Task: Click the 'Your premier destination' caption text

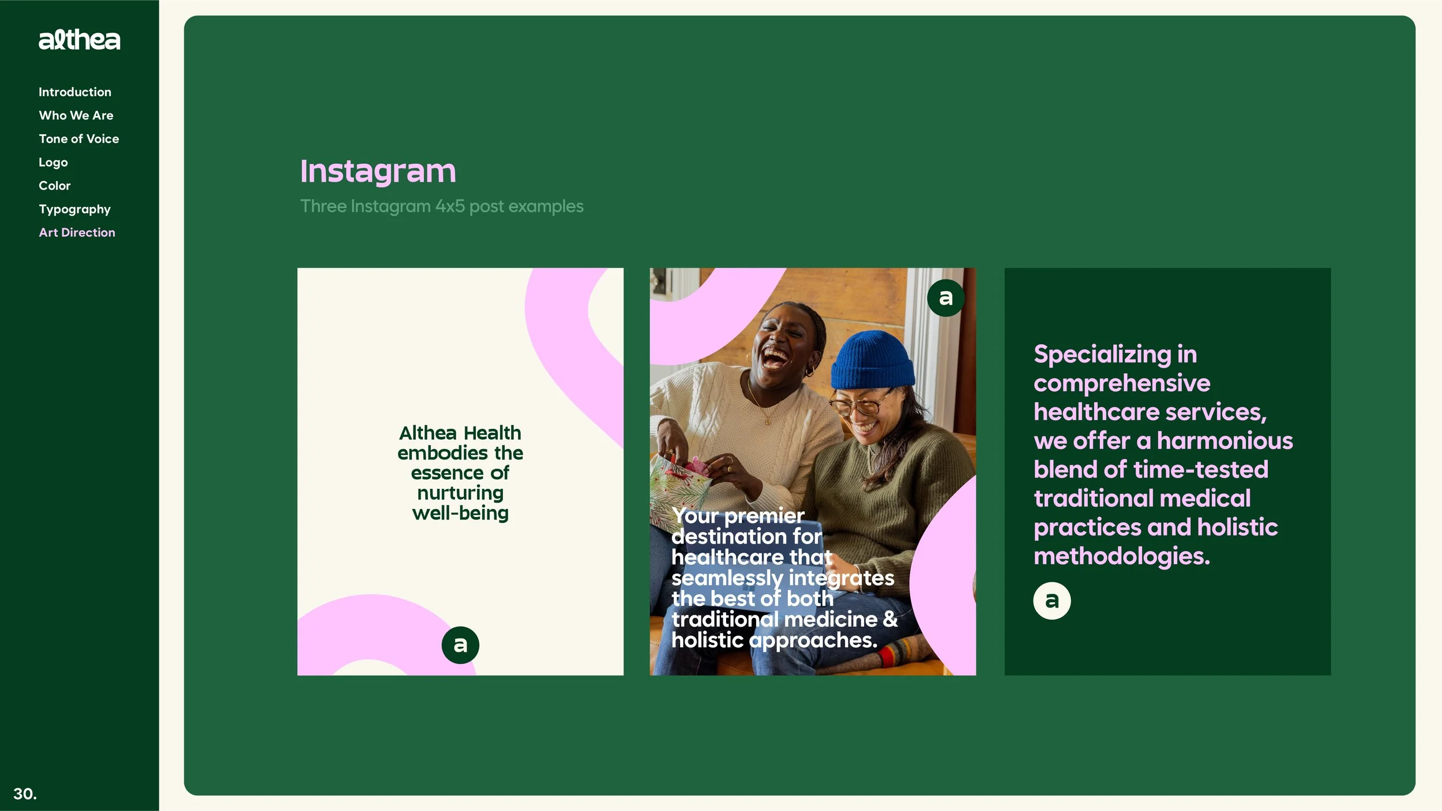Action: [784, 578]
